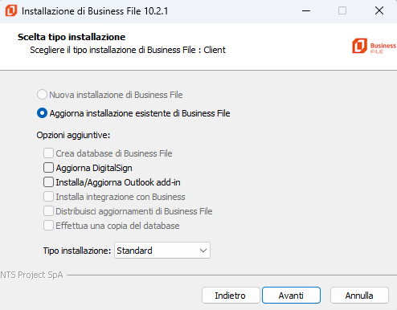Click the Scelta tipo installazione heading
Viewport: 397px width, 310px height.
click(x=72, y=37)
